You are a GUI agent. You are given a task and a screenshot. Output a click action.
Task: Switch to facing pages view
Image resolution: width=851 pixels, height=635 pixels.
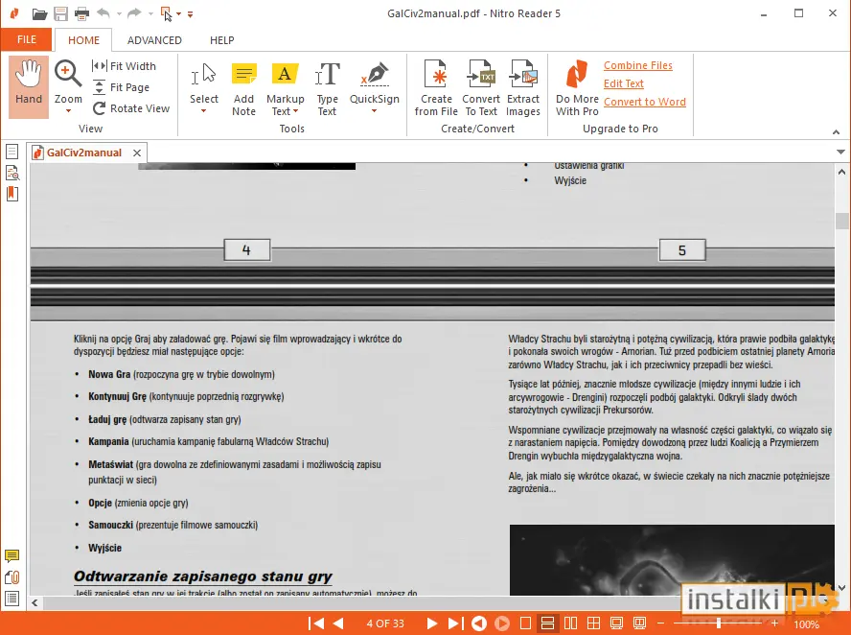point(570,623)
